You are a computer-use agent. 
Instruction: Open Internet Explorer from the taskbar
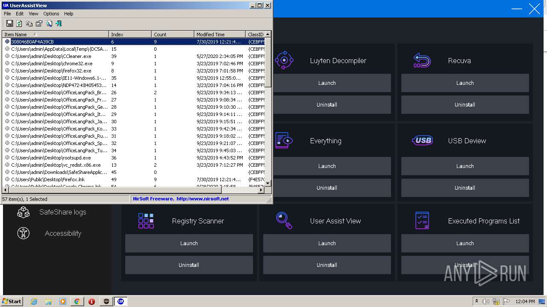pyautogui.click(x=34, y=301)
